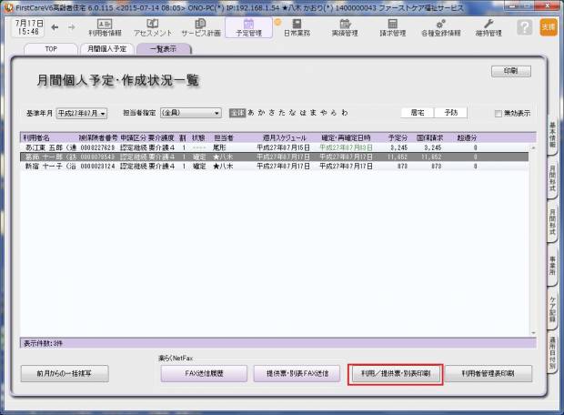The height and width of the screenshot is (415, 564).
Task: Open the 基準年月 dropdown
Action: pyautogui.click(x=82, y=114)
